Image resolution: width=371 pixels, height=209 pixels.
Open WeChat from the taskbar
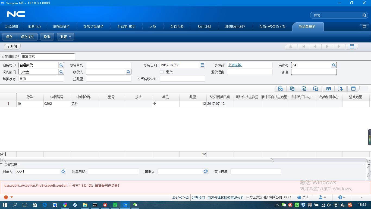click(x=135, y=205)
